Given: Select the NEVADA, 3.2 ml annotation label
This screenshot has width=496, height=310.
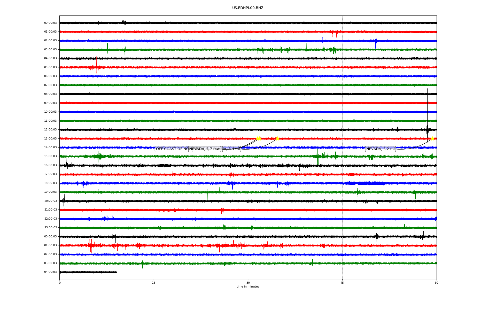Looking at the screenshot, I should 381,149.
